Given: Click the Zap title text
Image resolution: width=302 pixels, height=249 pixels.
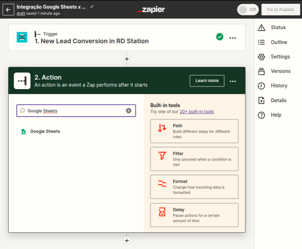Looking at the screenshot, I should pyautogui.click(x=51, y=7).
